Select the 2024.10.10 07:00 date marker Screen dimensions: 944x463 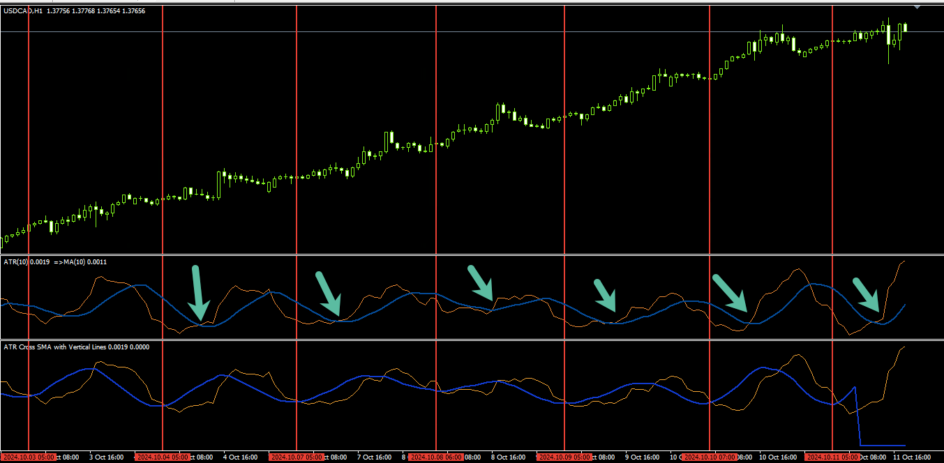coord(710,457)
